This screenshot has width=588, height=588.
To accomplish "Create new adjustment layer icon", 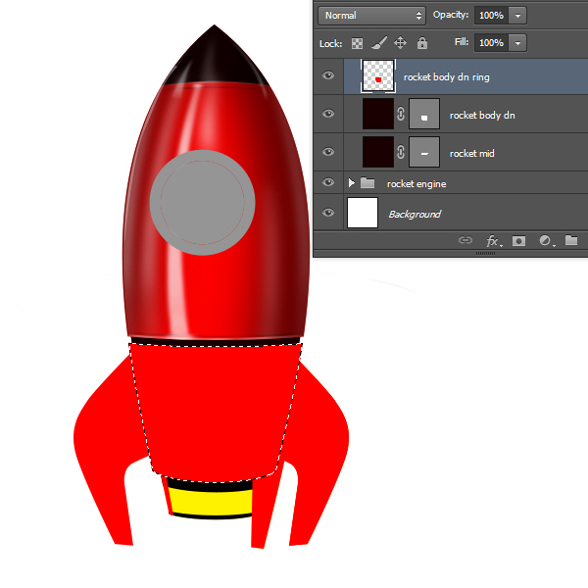I will coord(546,240).
